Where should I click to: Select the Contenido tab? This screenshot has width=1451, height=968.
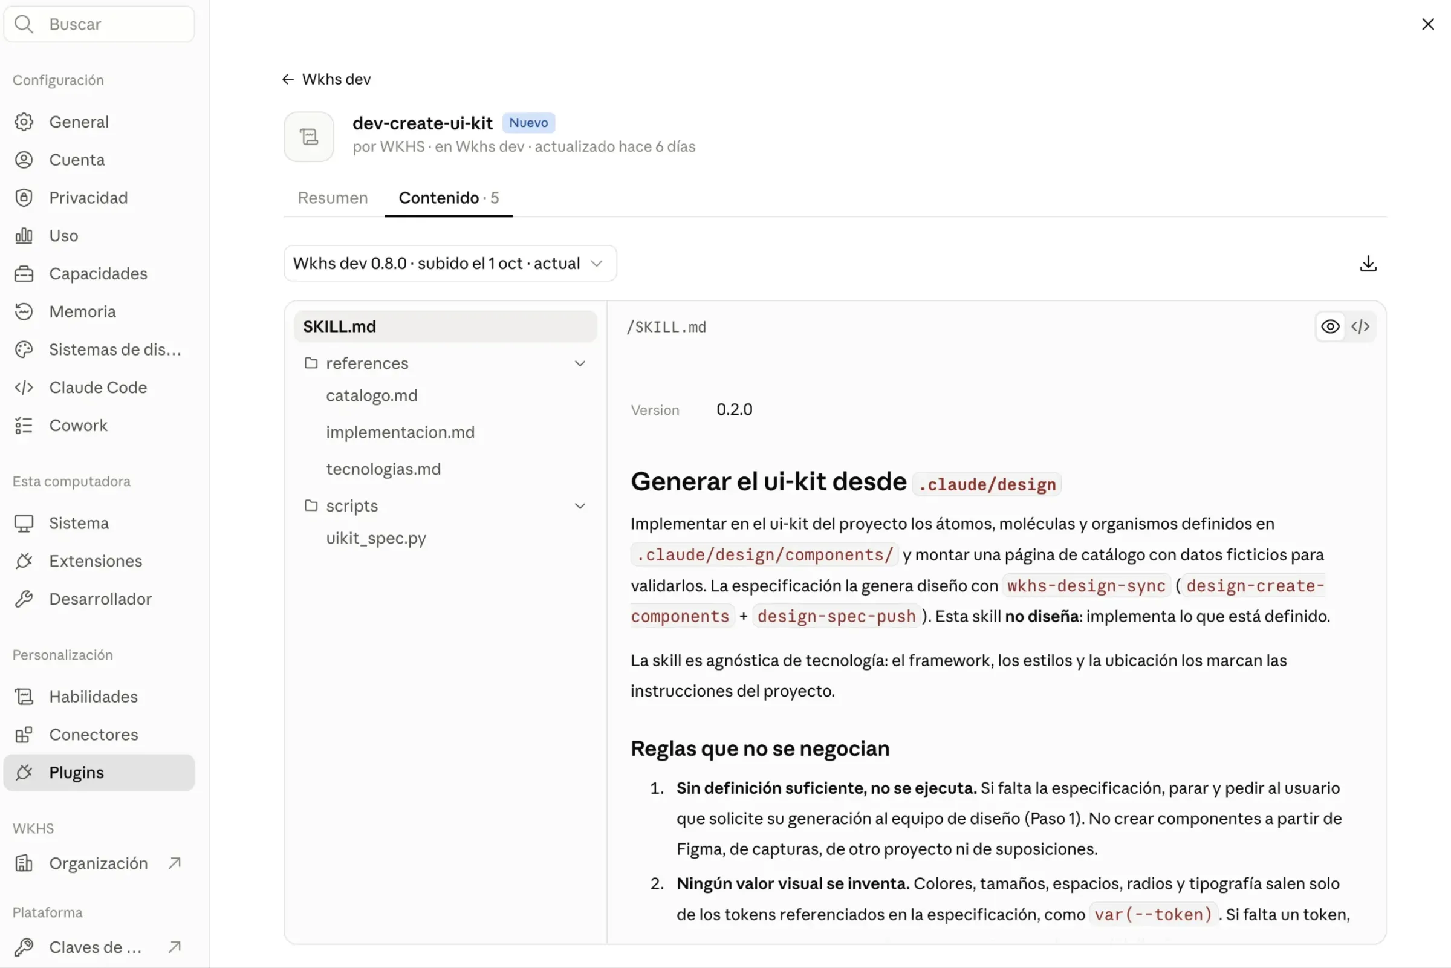point(449,198)
